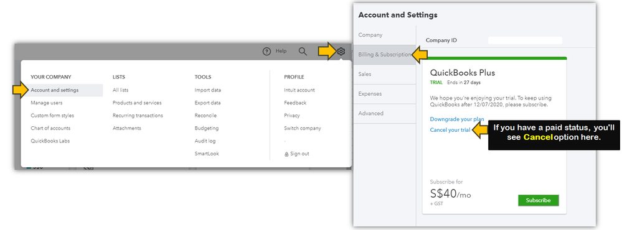Switch to the Expenses settings tab
Image resolution: width=622 pixels, height=230 pixels.
[384, 94]
